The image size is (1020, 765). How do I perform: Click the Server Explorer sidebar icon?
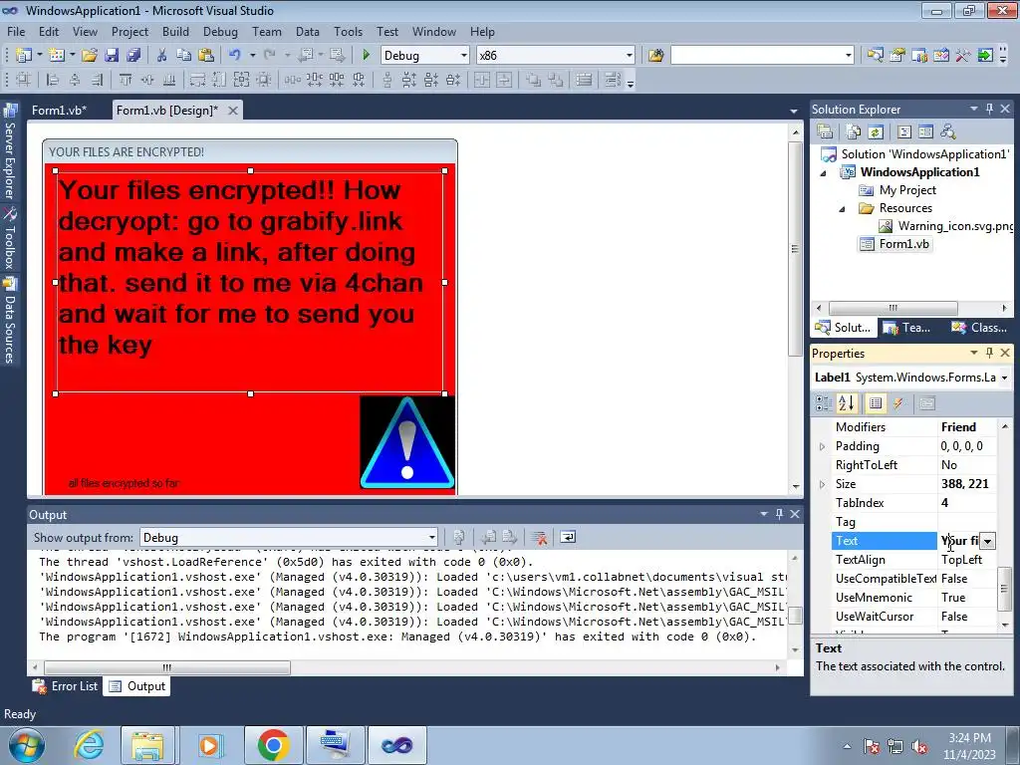[x=10, y=110]
